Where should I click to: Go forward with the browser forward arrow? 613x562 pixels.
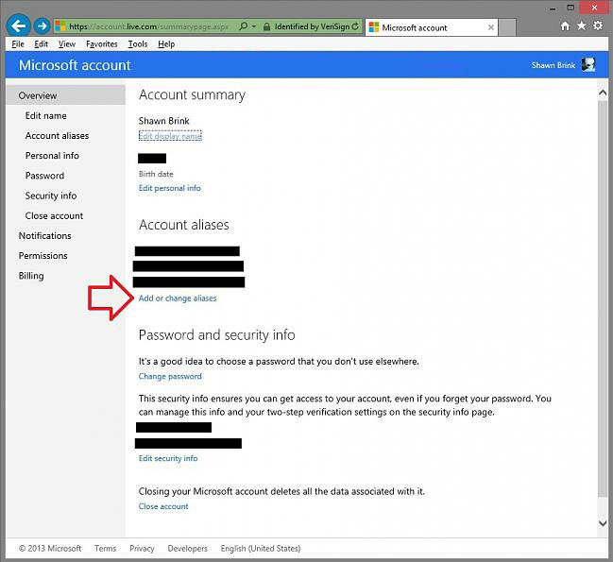42,26
